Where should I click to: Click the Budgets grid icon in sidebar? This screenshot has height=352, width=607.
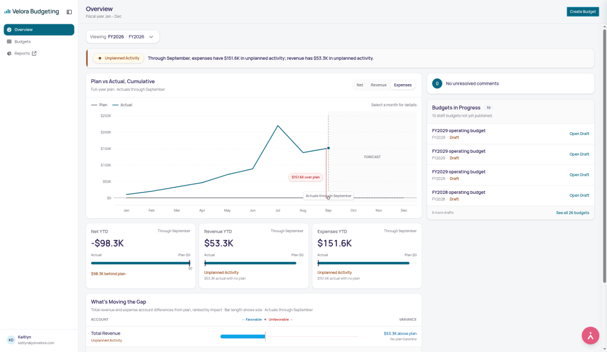[9, 41]
